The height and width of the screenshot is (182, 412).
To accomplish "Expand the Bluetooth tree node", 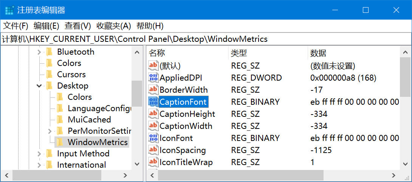I will pyautogui.click(x=39, y=52).
